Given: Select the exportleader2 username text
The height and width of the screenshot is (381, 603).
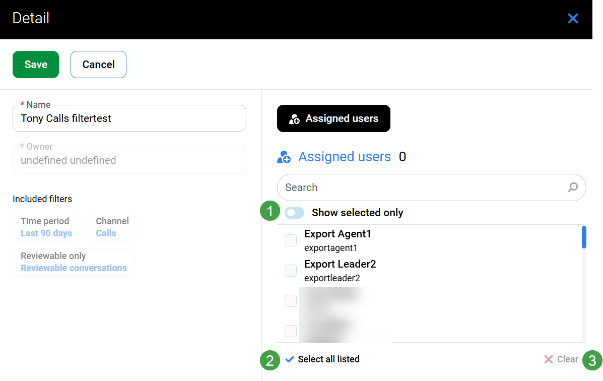Looking at the screenshot, I should point(332,278).
